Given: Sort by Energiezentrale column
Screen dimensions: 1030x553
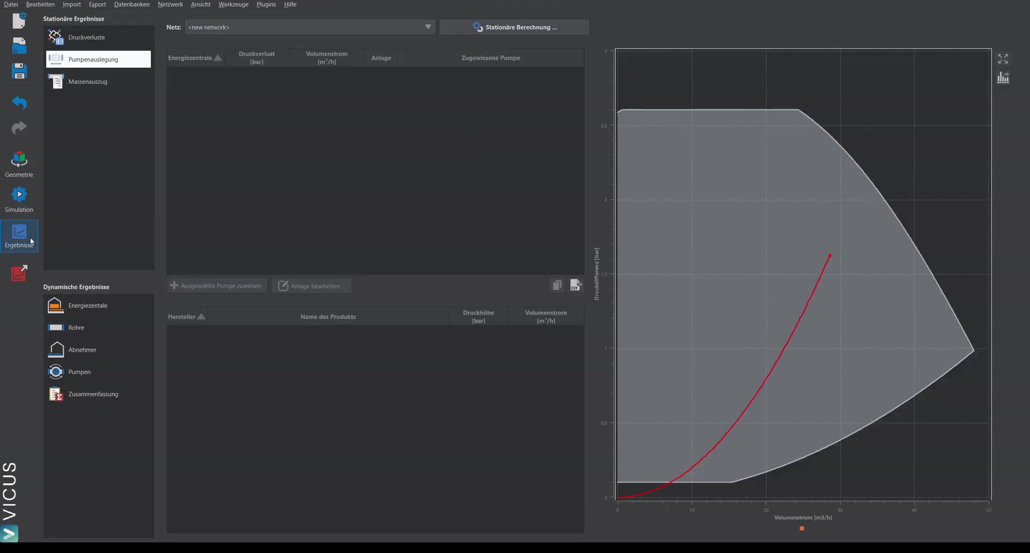Looking at the screenshot, I should [x=195, y=58].
